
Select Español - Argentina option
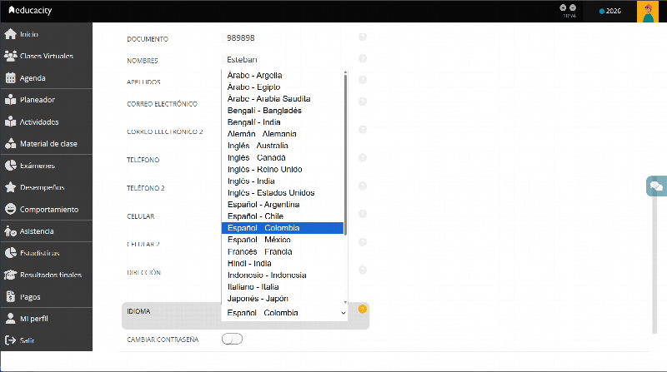(x=283, y=205)
